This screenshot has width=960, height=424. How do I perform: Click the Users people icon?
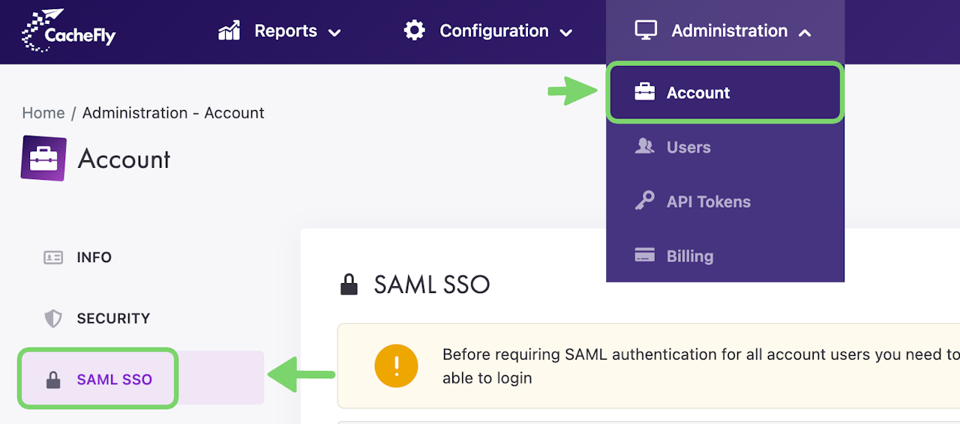coord(644,148)
